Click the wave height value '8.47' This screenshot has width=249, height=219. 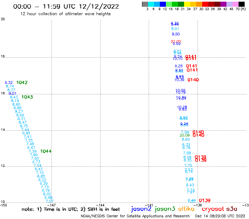click(x=23, y=122)
